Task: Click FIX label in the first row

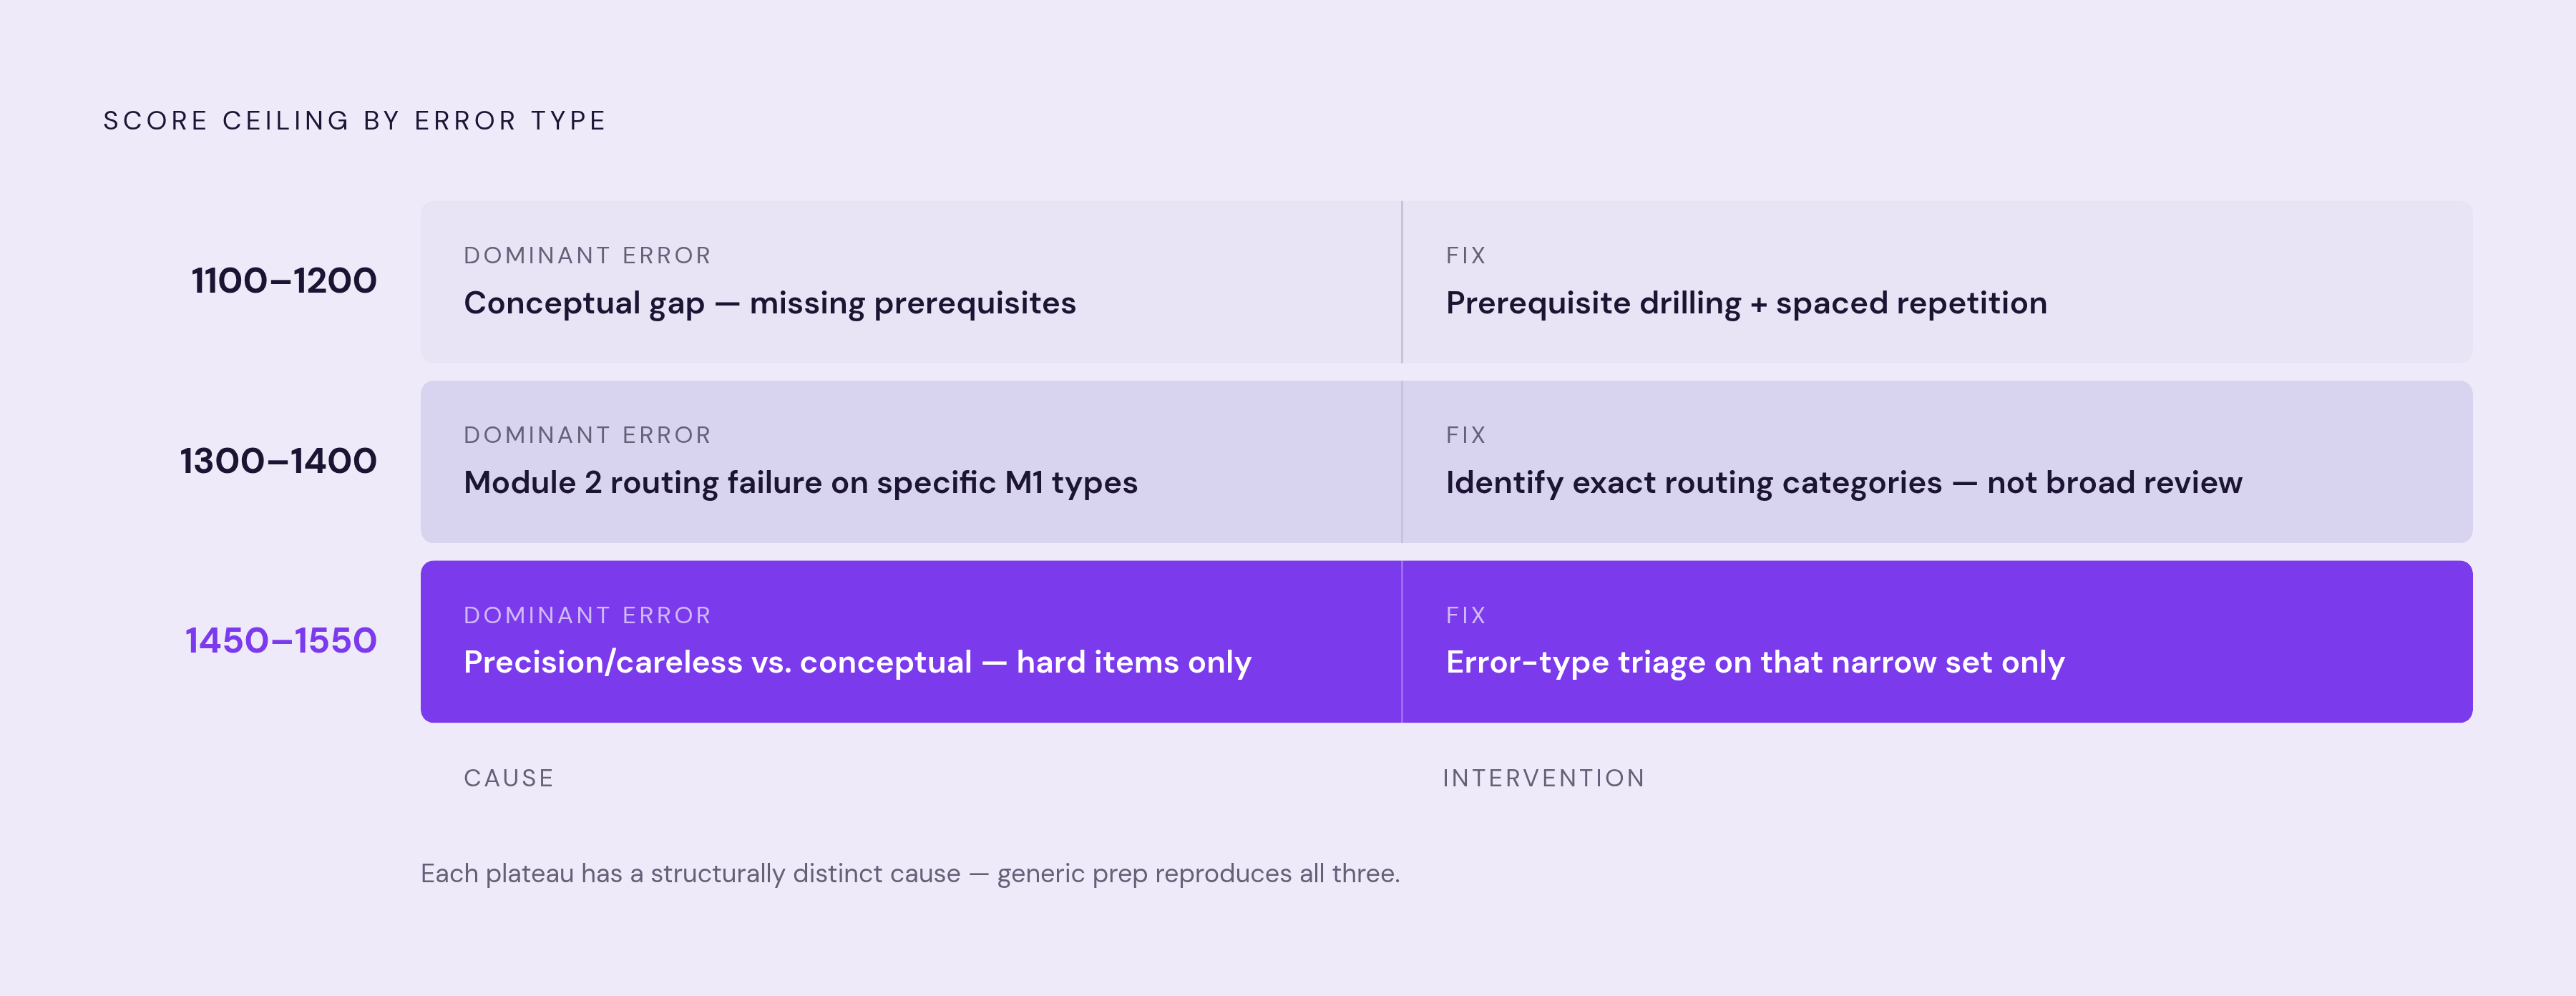Action: click(x=1466, y=256)
